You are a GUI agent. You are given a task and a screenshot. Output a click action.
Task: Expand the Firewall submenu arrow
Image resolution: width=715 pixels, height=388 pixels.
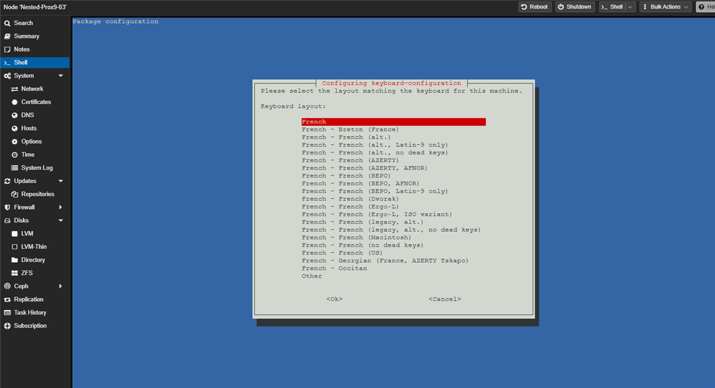pos(61,208)
